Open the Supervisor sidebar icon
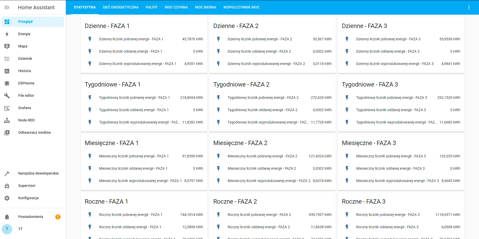The image size is (479, 239). point(7,186)
